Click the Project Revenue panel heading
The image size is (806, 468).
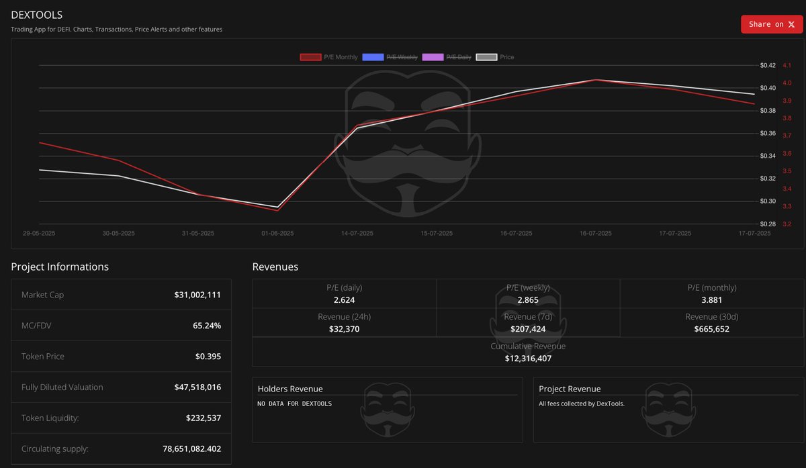[570, 389]
